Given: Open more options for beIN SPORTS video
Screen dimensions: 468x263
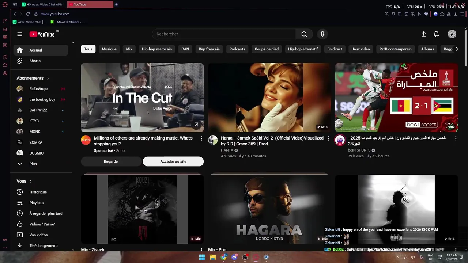Looking at the screenshot, I should (455, 138).
